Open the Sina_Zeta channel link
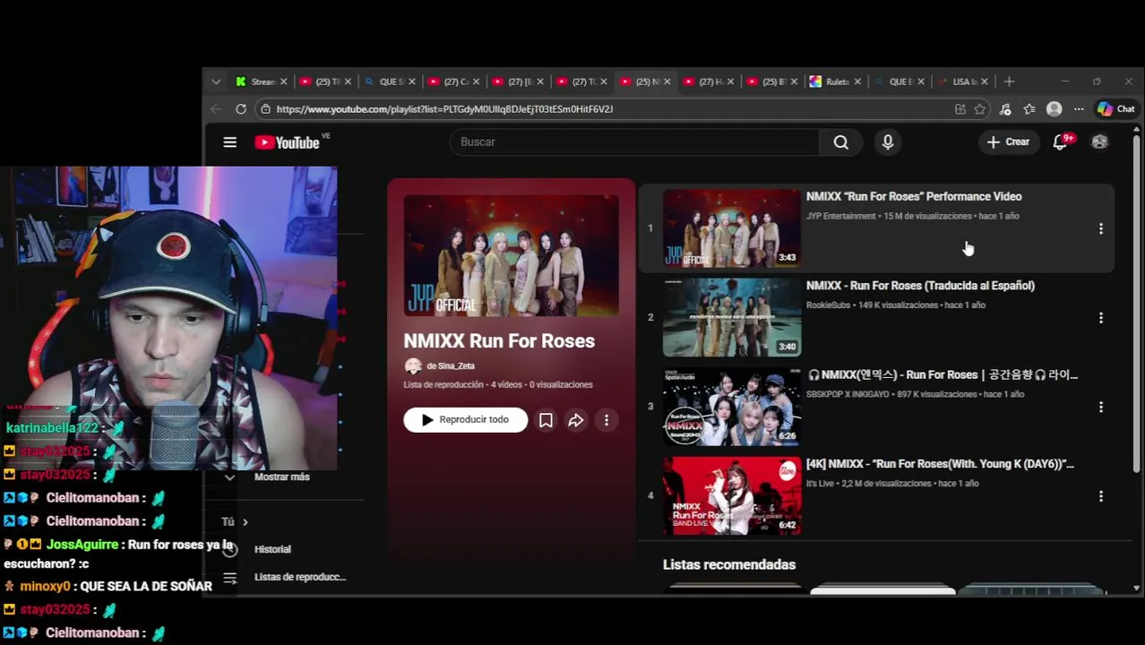This screenshot has width=1145, height=645. [451, 366]
